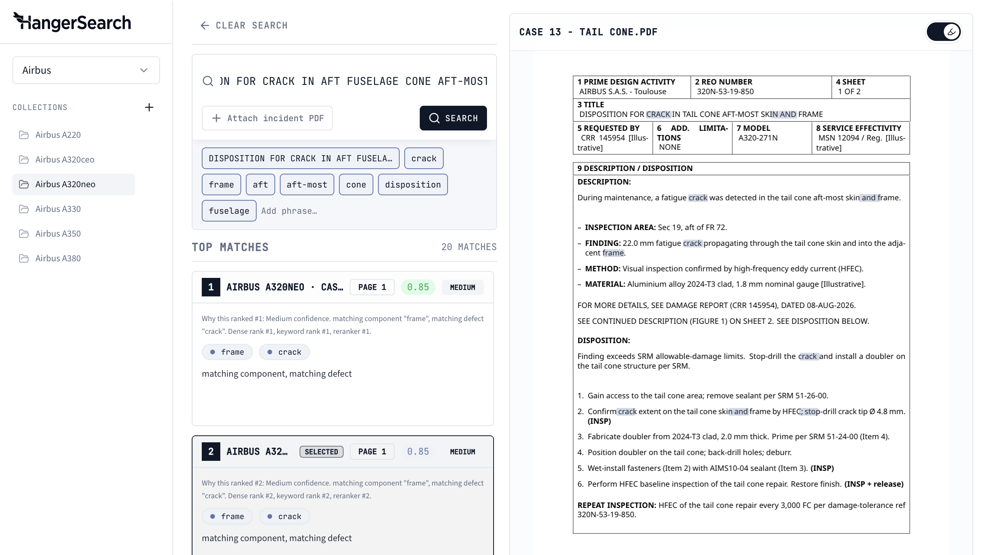The image size is (991, 555).
Task: Click the 'crack' tag in match 1
Action: coord(284,352)
